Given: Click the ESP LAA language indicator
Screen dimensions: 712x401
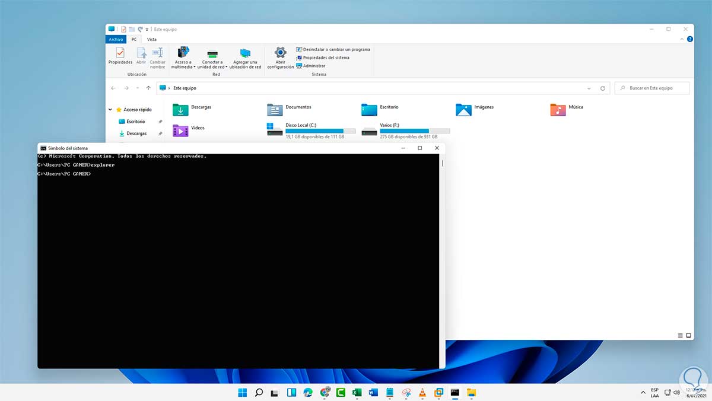Looking at the screenshot, I should click(654, 393).
